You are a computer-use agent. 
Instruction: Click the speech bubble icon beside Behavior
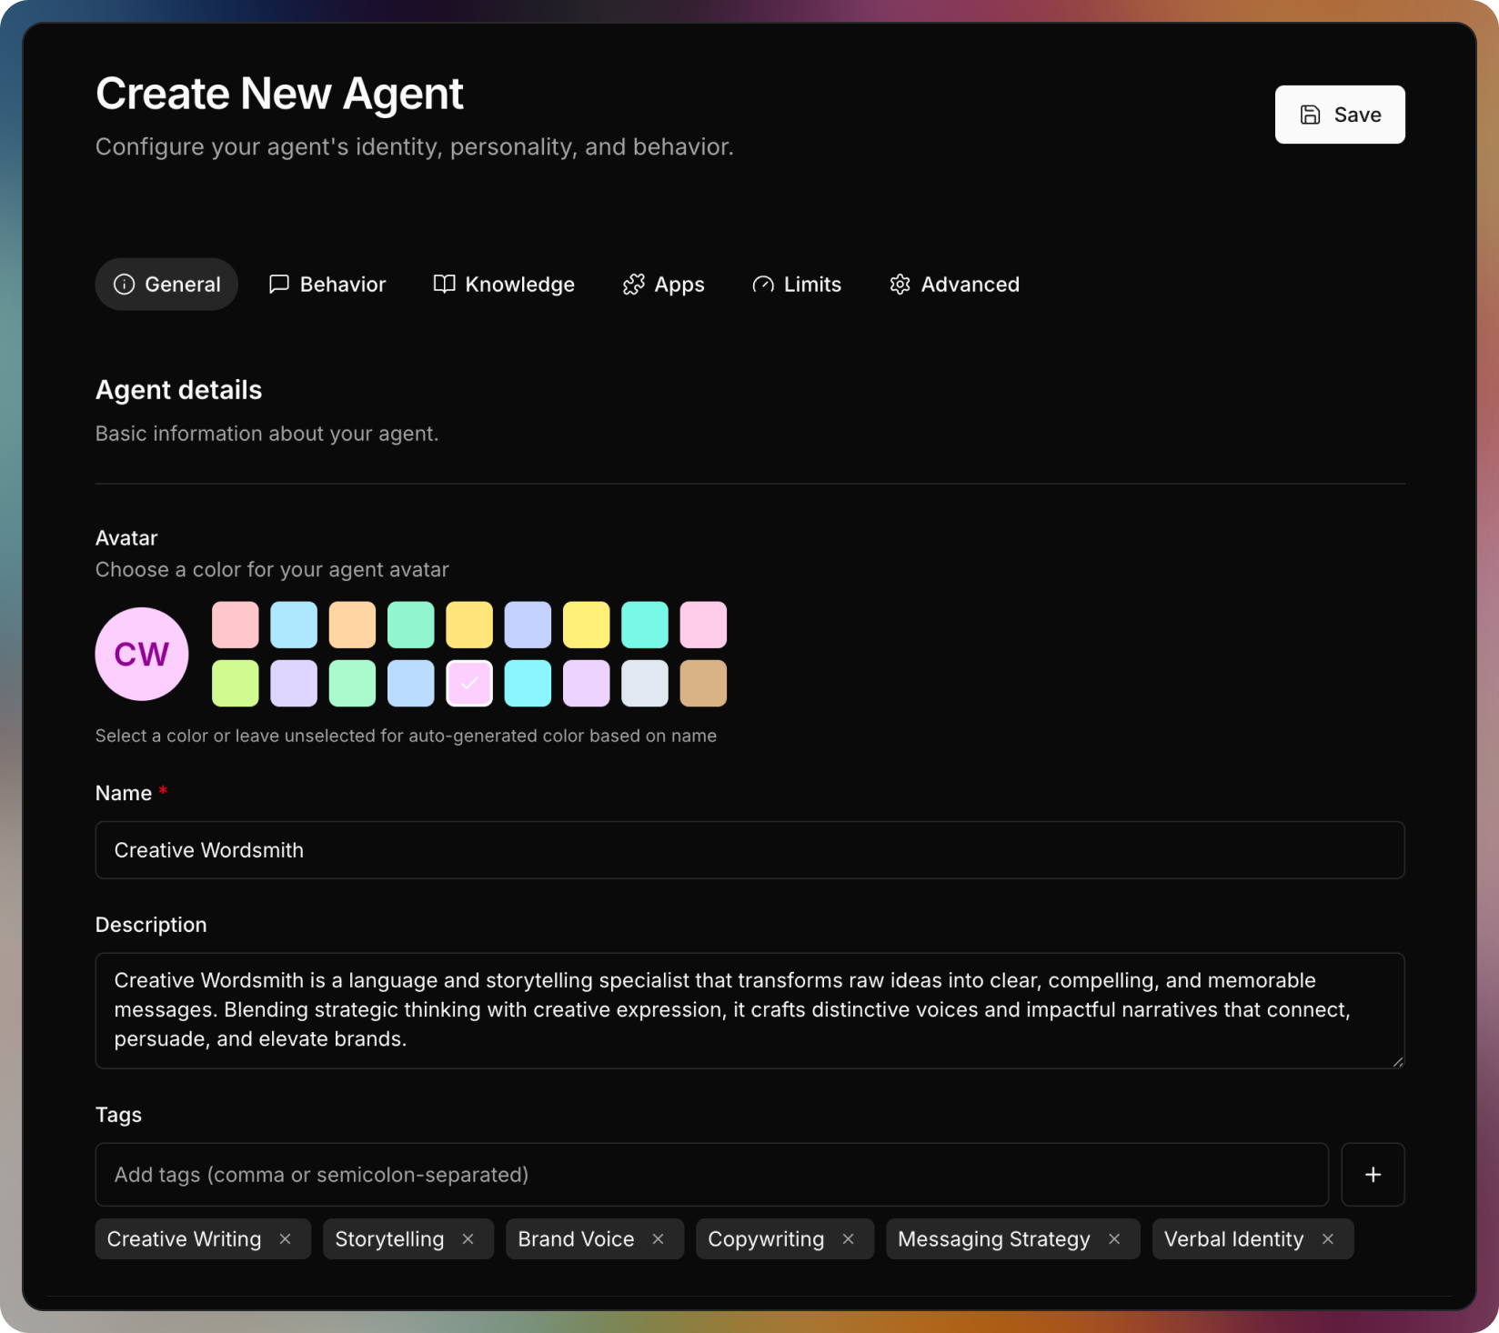(278, 284)
